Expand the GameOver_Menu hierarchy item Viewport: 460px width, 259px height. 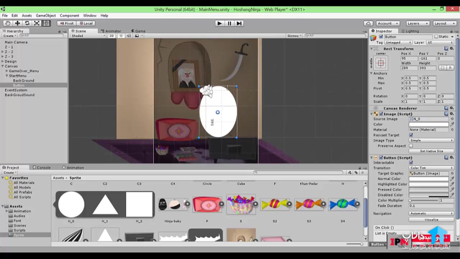[7, 71]
